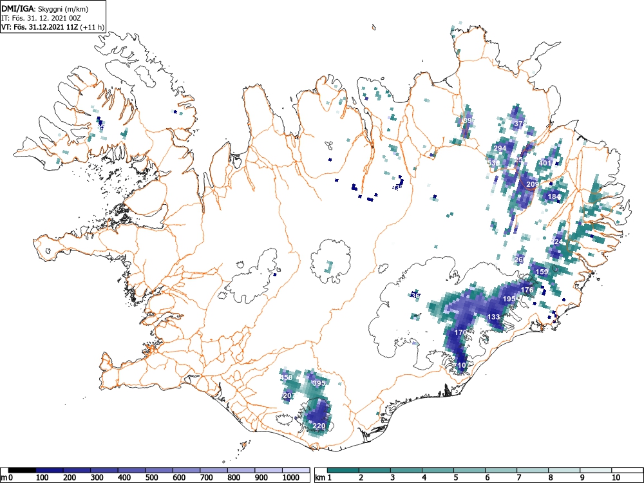Click the dark teal legend swatch between km 1 and 2

pos(343,470)
